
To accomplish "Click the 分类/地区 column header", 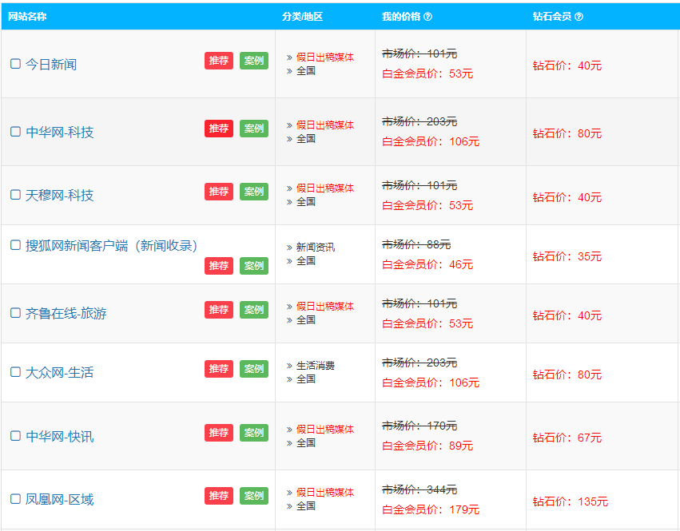I will (302, 17).
